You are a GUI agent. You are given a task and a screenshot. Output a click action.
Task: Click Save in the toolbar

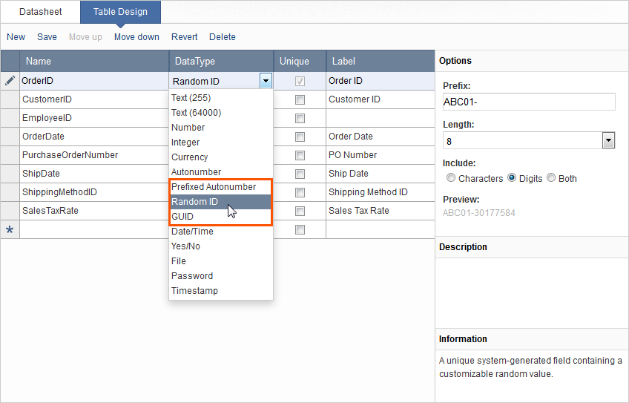point(47,37)
